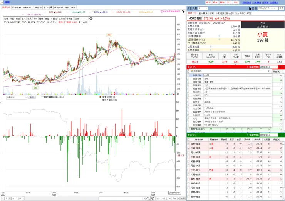The image size is (285, 201).
Task: Open chart settings gear icon
Action: pos(91,18)
